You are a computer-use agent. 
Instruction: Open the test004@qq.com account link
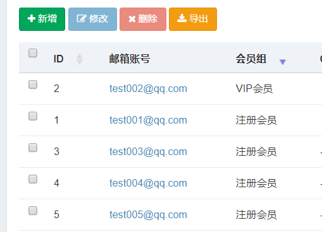tap(148, 183)
